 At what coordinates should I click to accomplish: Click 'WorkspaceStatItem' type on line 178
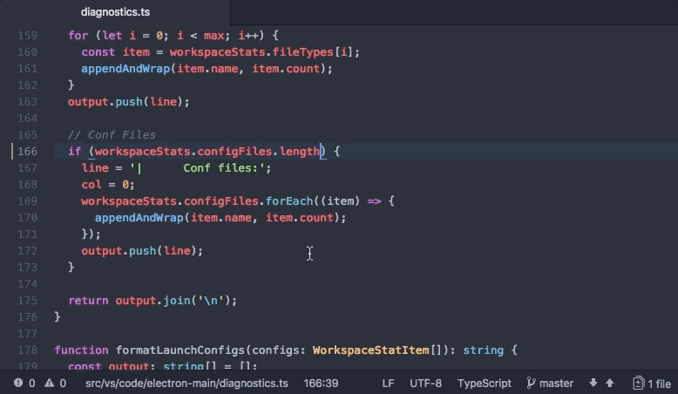[x=370, y=350]
